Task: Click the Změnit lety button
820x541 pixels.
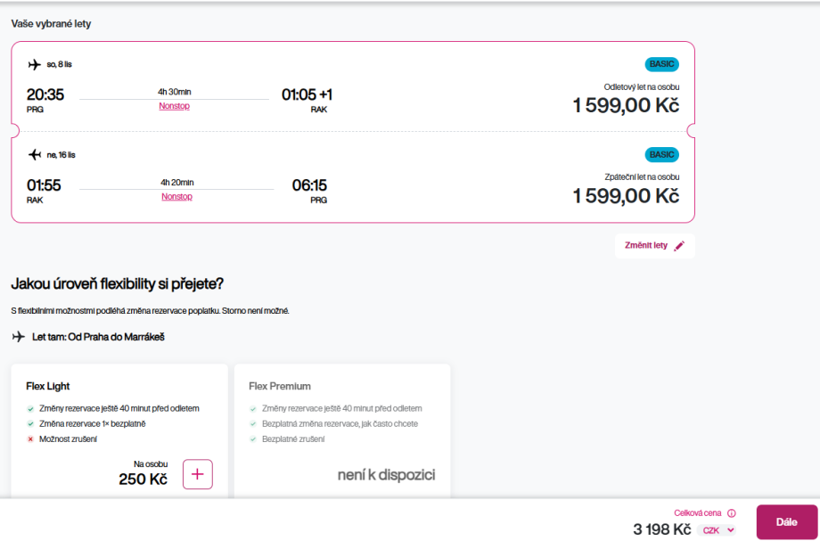Action: point(654,246)
